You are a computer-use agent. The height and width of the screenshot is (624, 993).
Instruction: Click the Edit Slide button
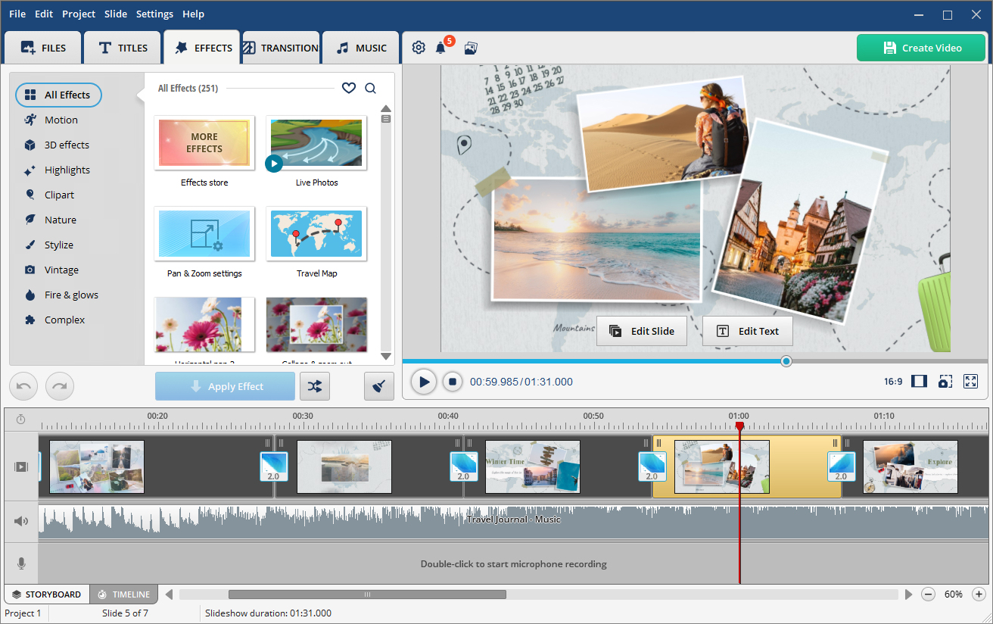(x=642, y=331)
